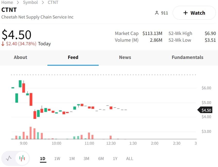This screenshot has height=167, width=218.
Task: Select the candlestick chart view icon
Action: tap(22, 158)
